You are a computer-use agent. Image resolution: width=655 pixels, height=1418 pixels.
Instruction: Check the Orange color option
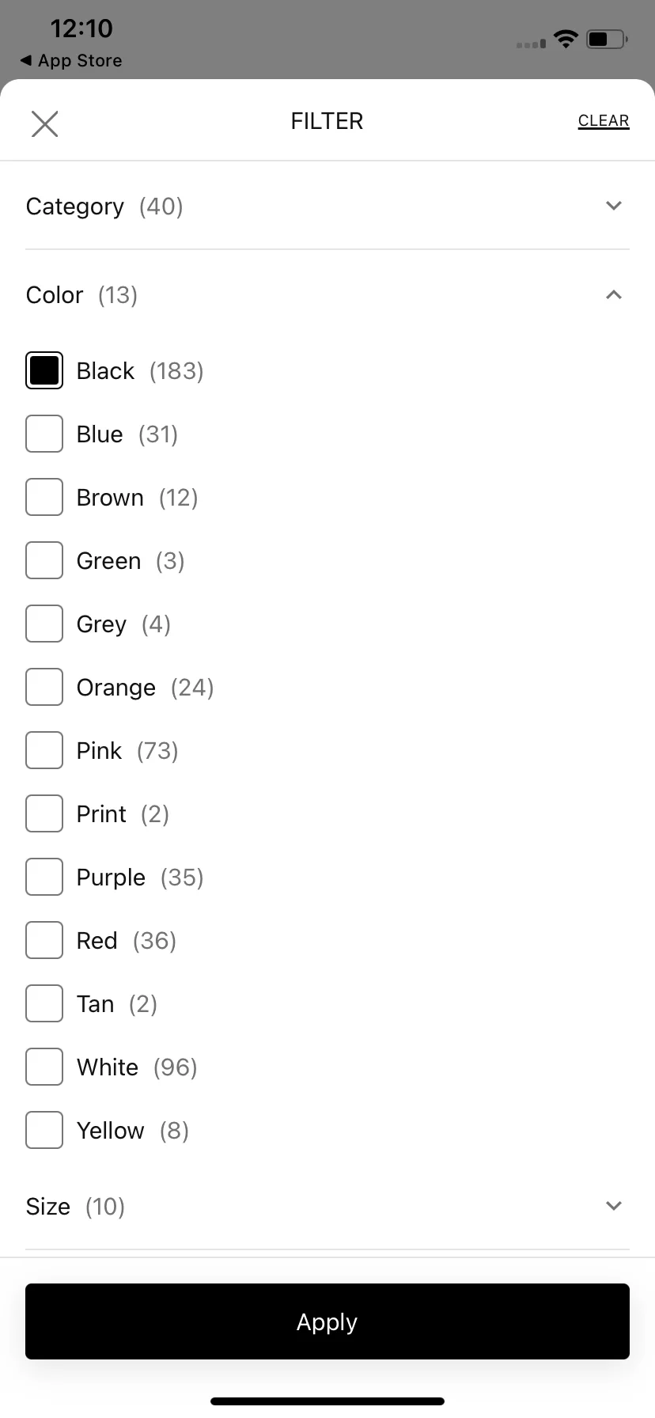point(44,687)
